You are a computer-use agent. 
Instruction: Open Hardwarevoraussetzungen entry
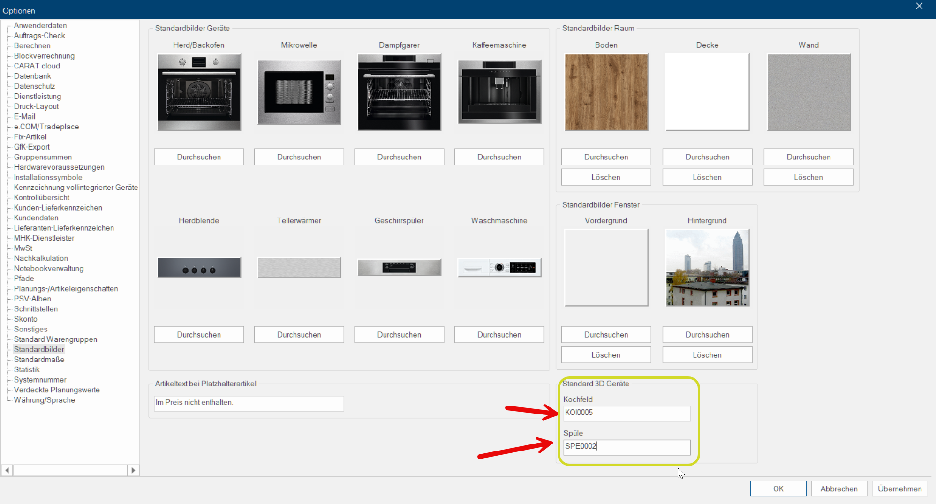(x=59, y=167)
